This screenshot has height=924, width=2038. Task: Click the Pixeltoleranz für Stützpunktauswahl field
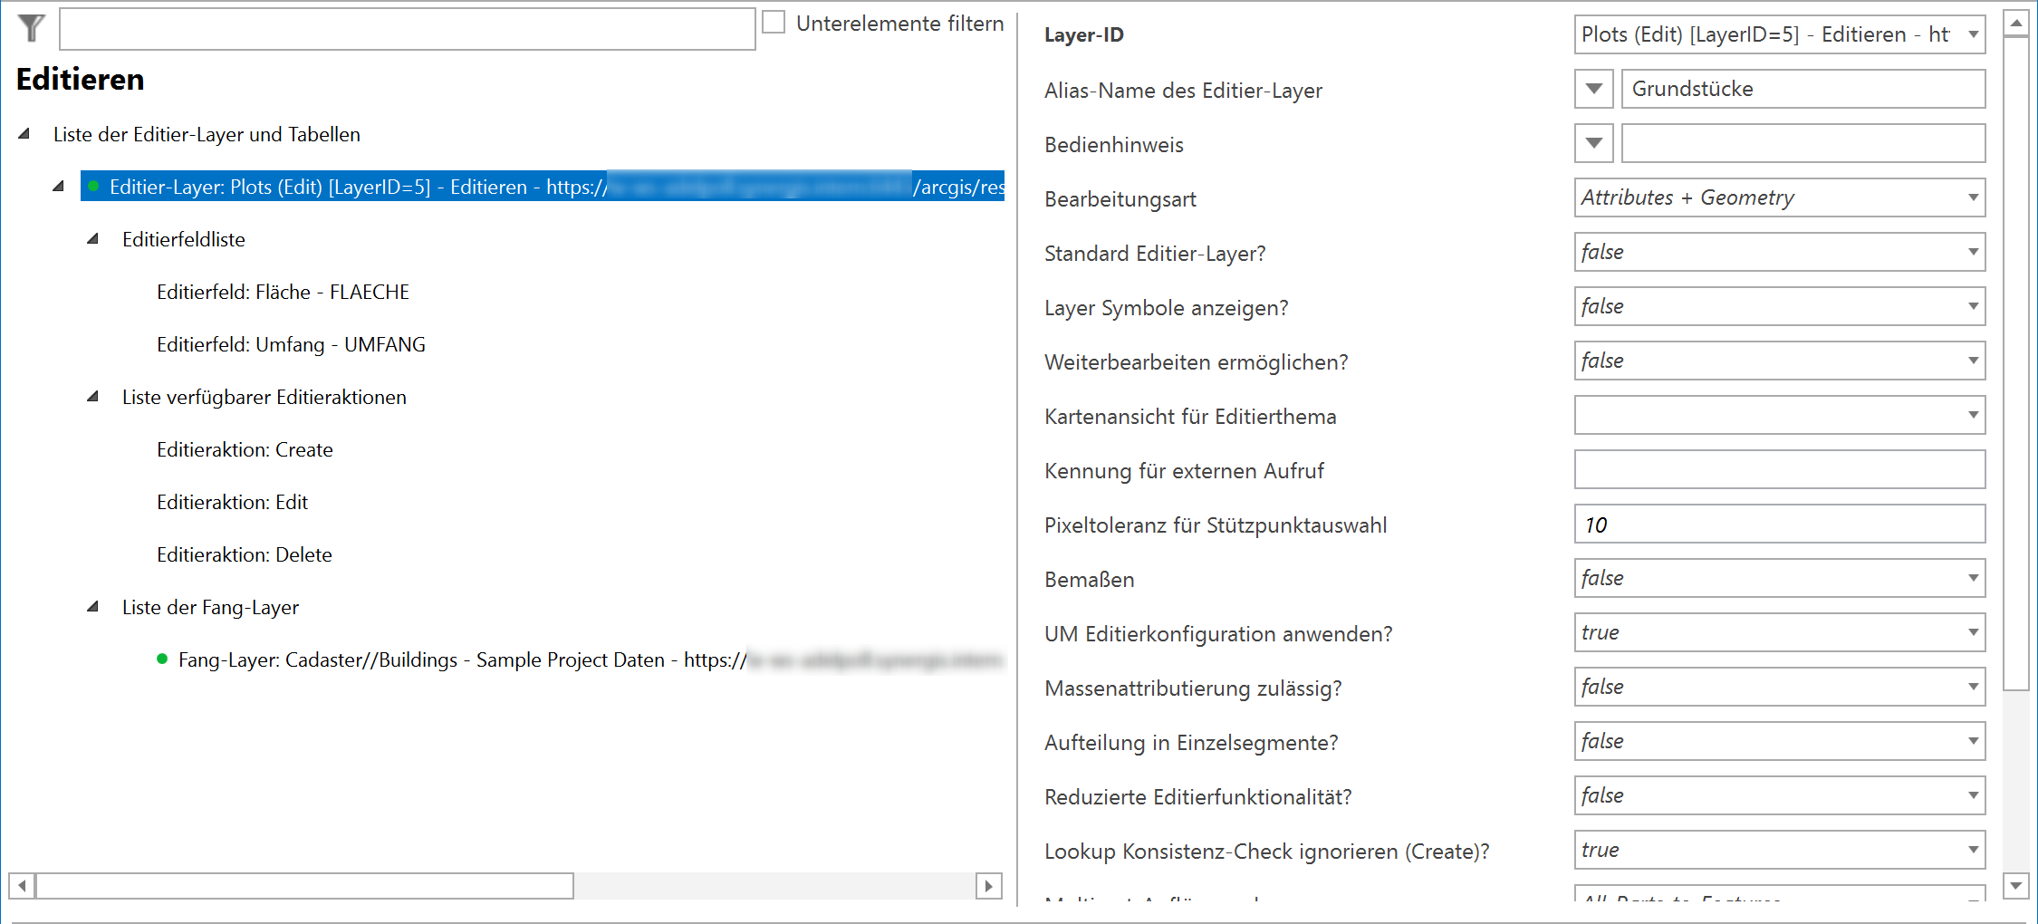pos(1779,525)
